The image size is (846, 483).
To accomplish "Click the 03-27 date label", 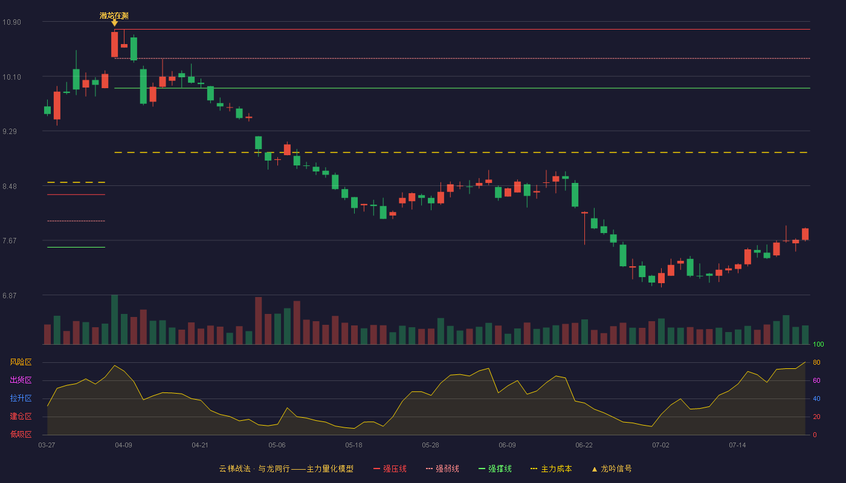I will point(47,445).
